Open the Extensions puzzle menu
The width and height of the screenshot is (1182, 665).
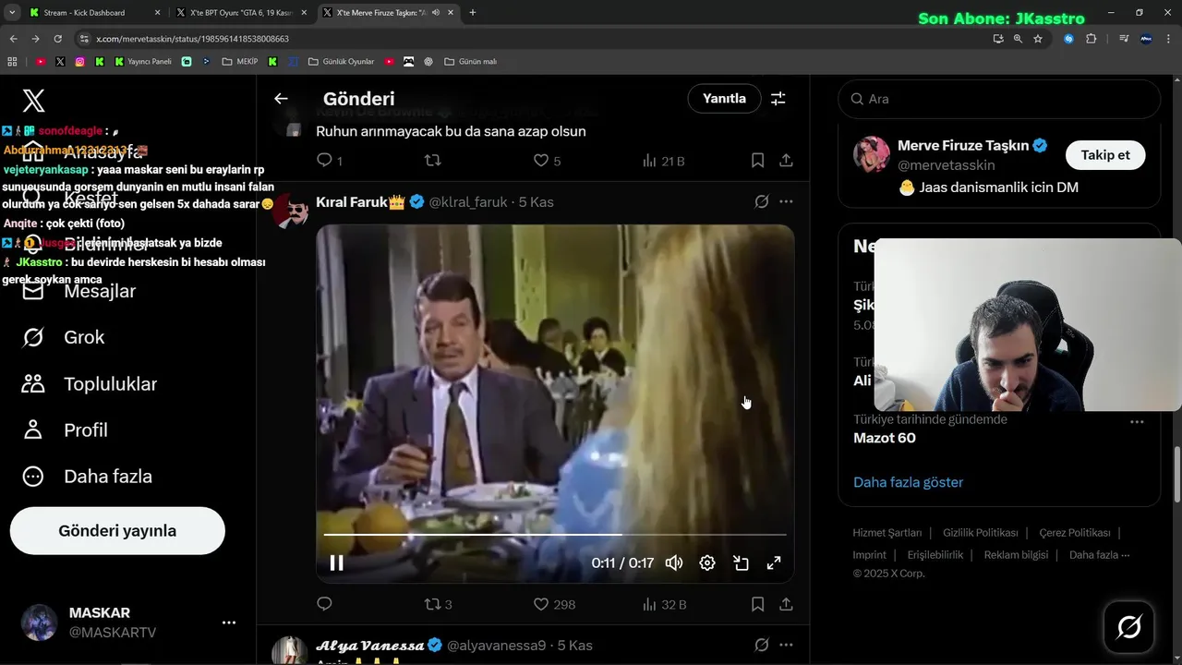click(1092, 39)
